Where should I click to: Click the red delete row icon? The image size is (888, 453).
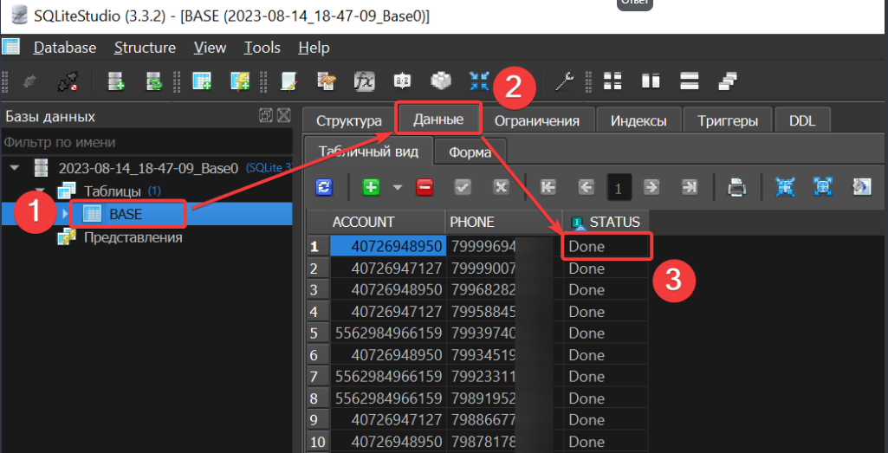[425, 186]
